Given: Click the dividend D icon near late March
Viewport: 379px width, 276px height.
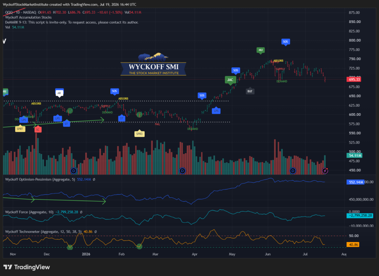Looking at the screenshot, I should [x=182, y=171].
